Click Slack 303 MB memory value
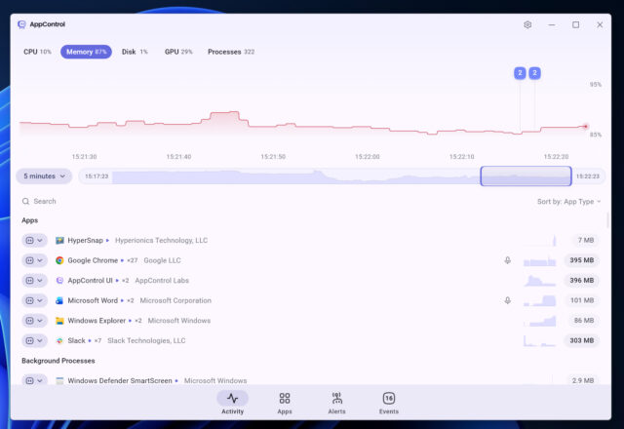 (581, 340)
